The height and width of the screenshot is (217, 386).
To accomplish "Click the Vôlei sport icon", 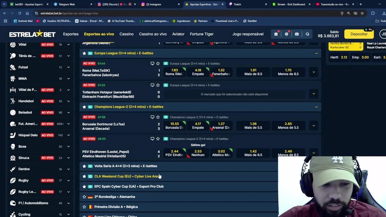I will 13,45.
